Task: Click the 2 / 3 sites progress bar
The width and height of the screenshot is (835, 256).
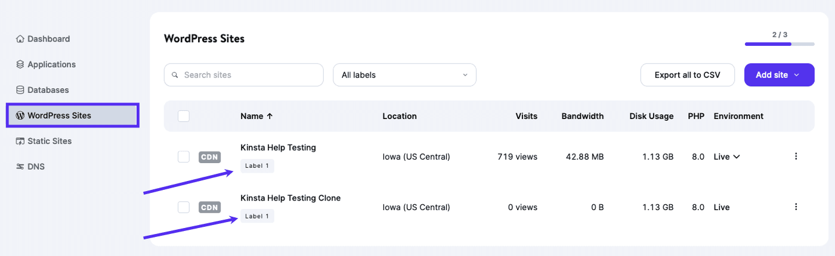Action: [x=780, y=43]
